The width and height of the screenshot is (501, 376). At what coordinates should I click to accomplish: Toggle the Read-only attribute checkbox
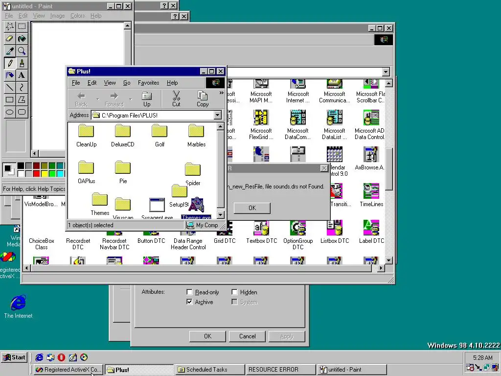click(189, 292)
